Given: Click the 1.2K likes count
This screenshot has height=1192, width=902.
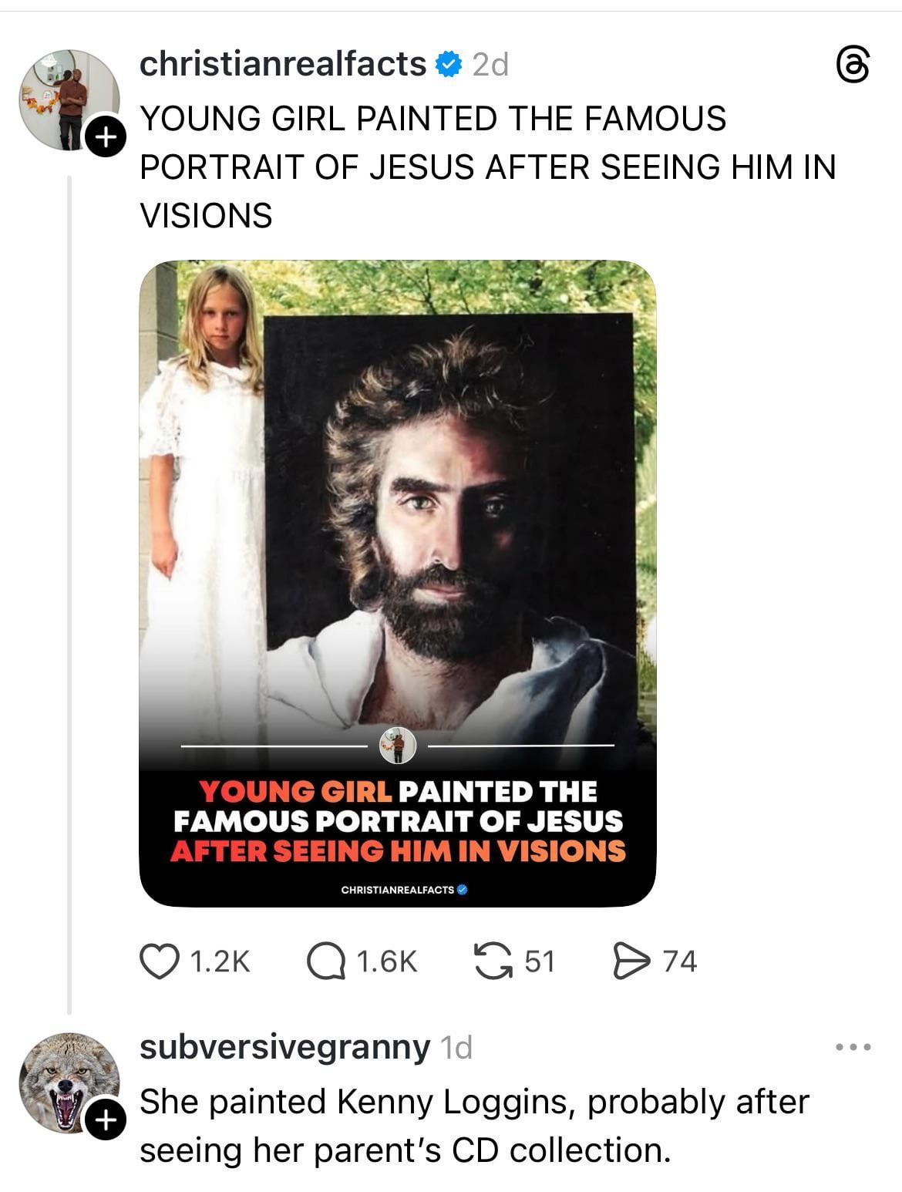Looking at the screenshot, I should 220,961.
